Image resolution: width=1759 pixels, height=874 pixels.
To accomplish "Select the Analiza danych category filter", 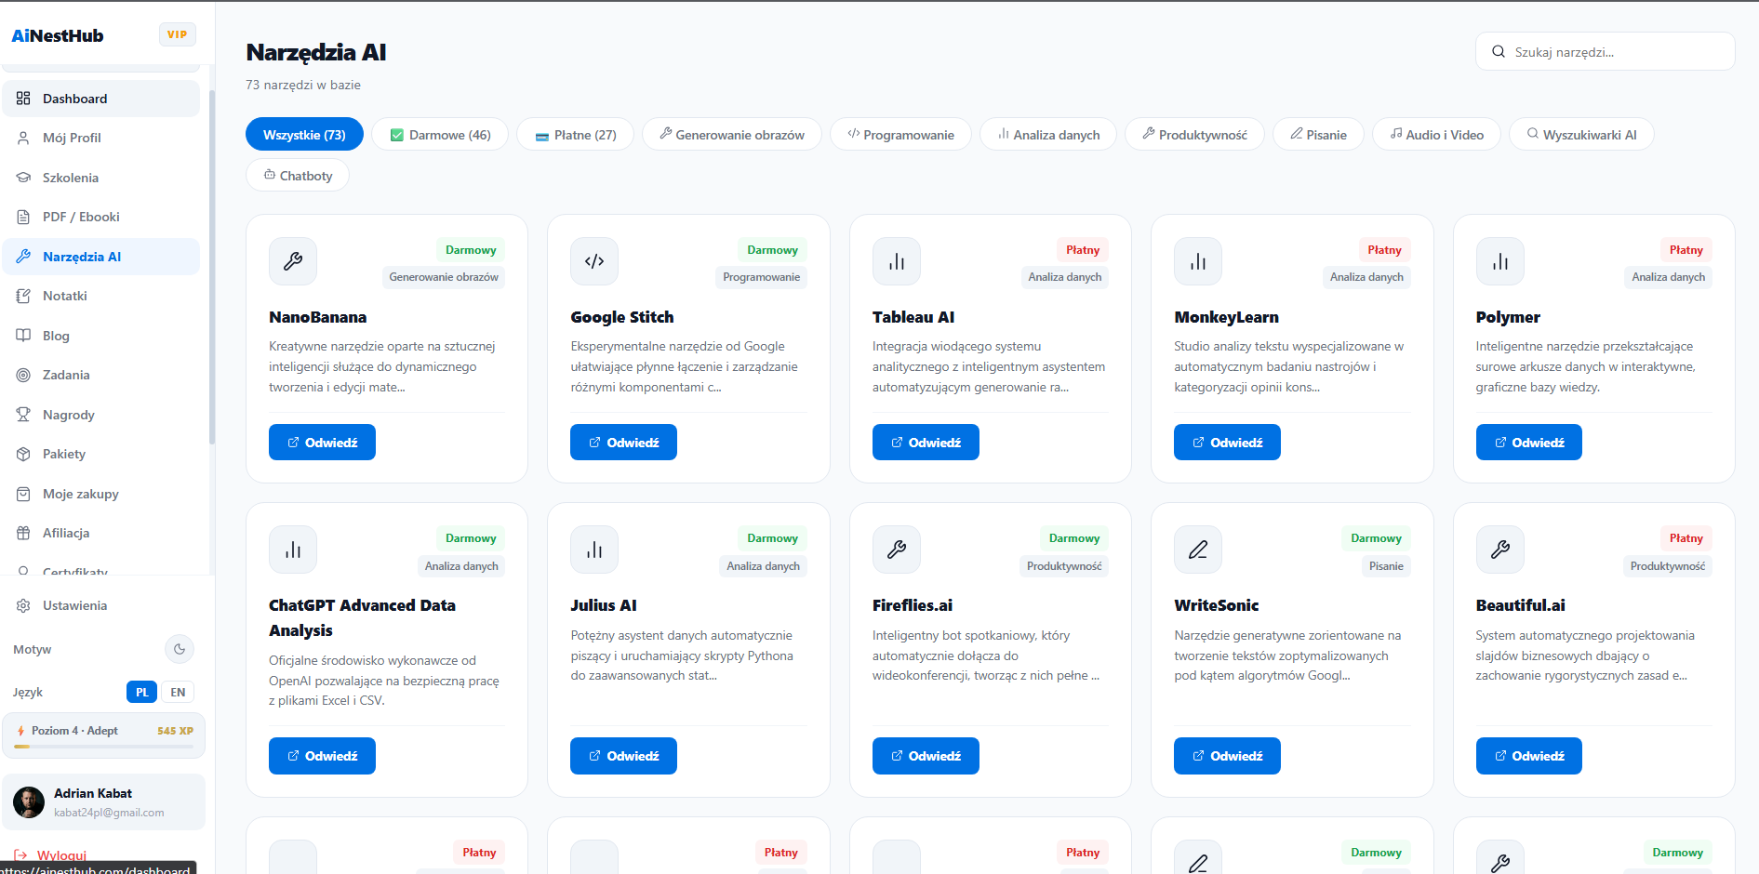I will coord(1048,135).
